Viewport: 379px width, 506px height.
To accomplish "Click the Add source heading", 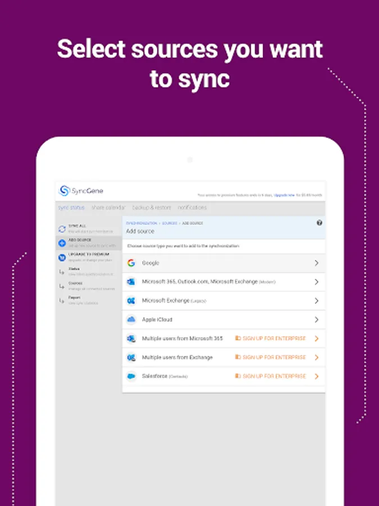I will coord(140,232).
